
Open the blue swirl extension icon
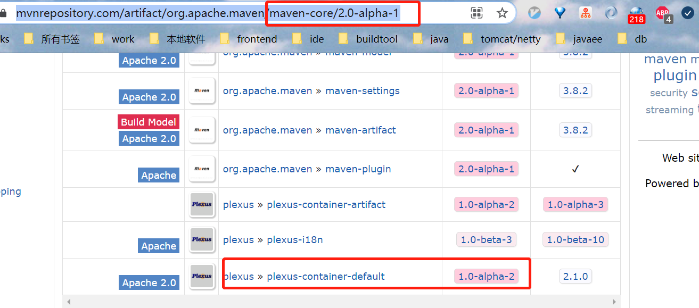click(611, 13)
